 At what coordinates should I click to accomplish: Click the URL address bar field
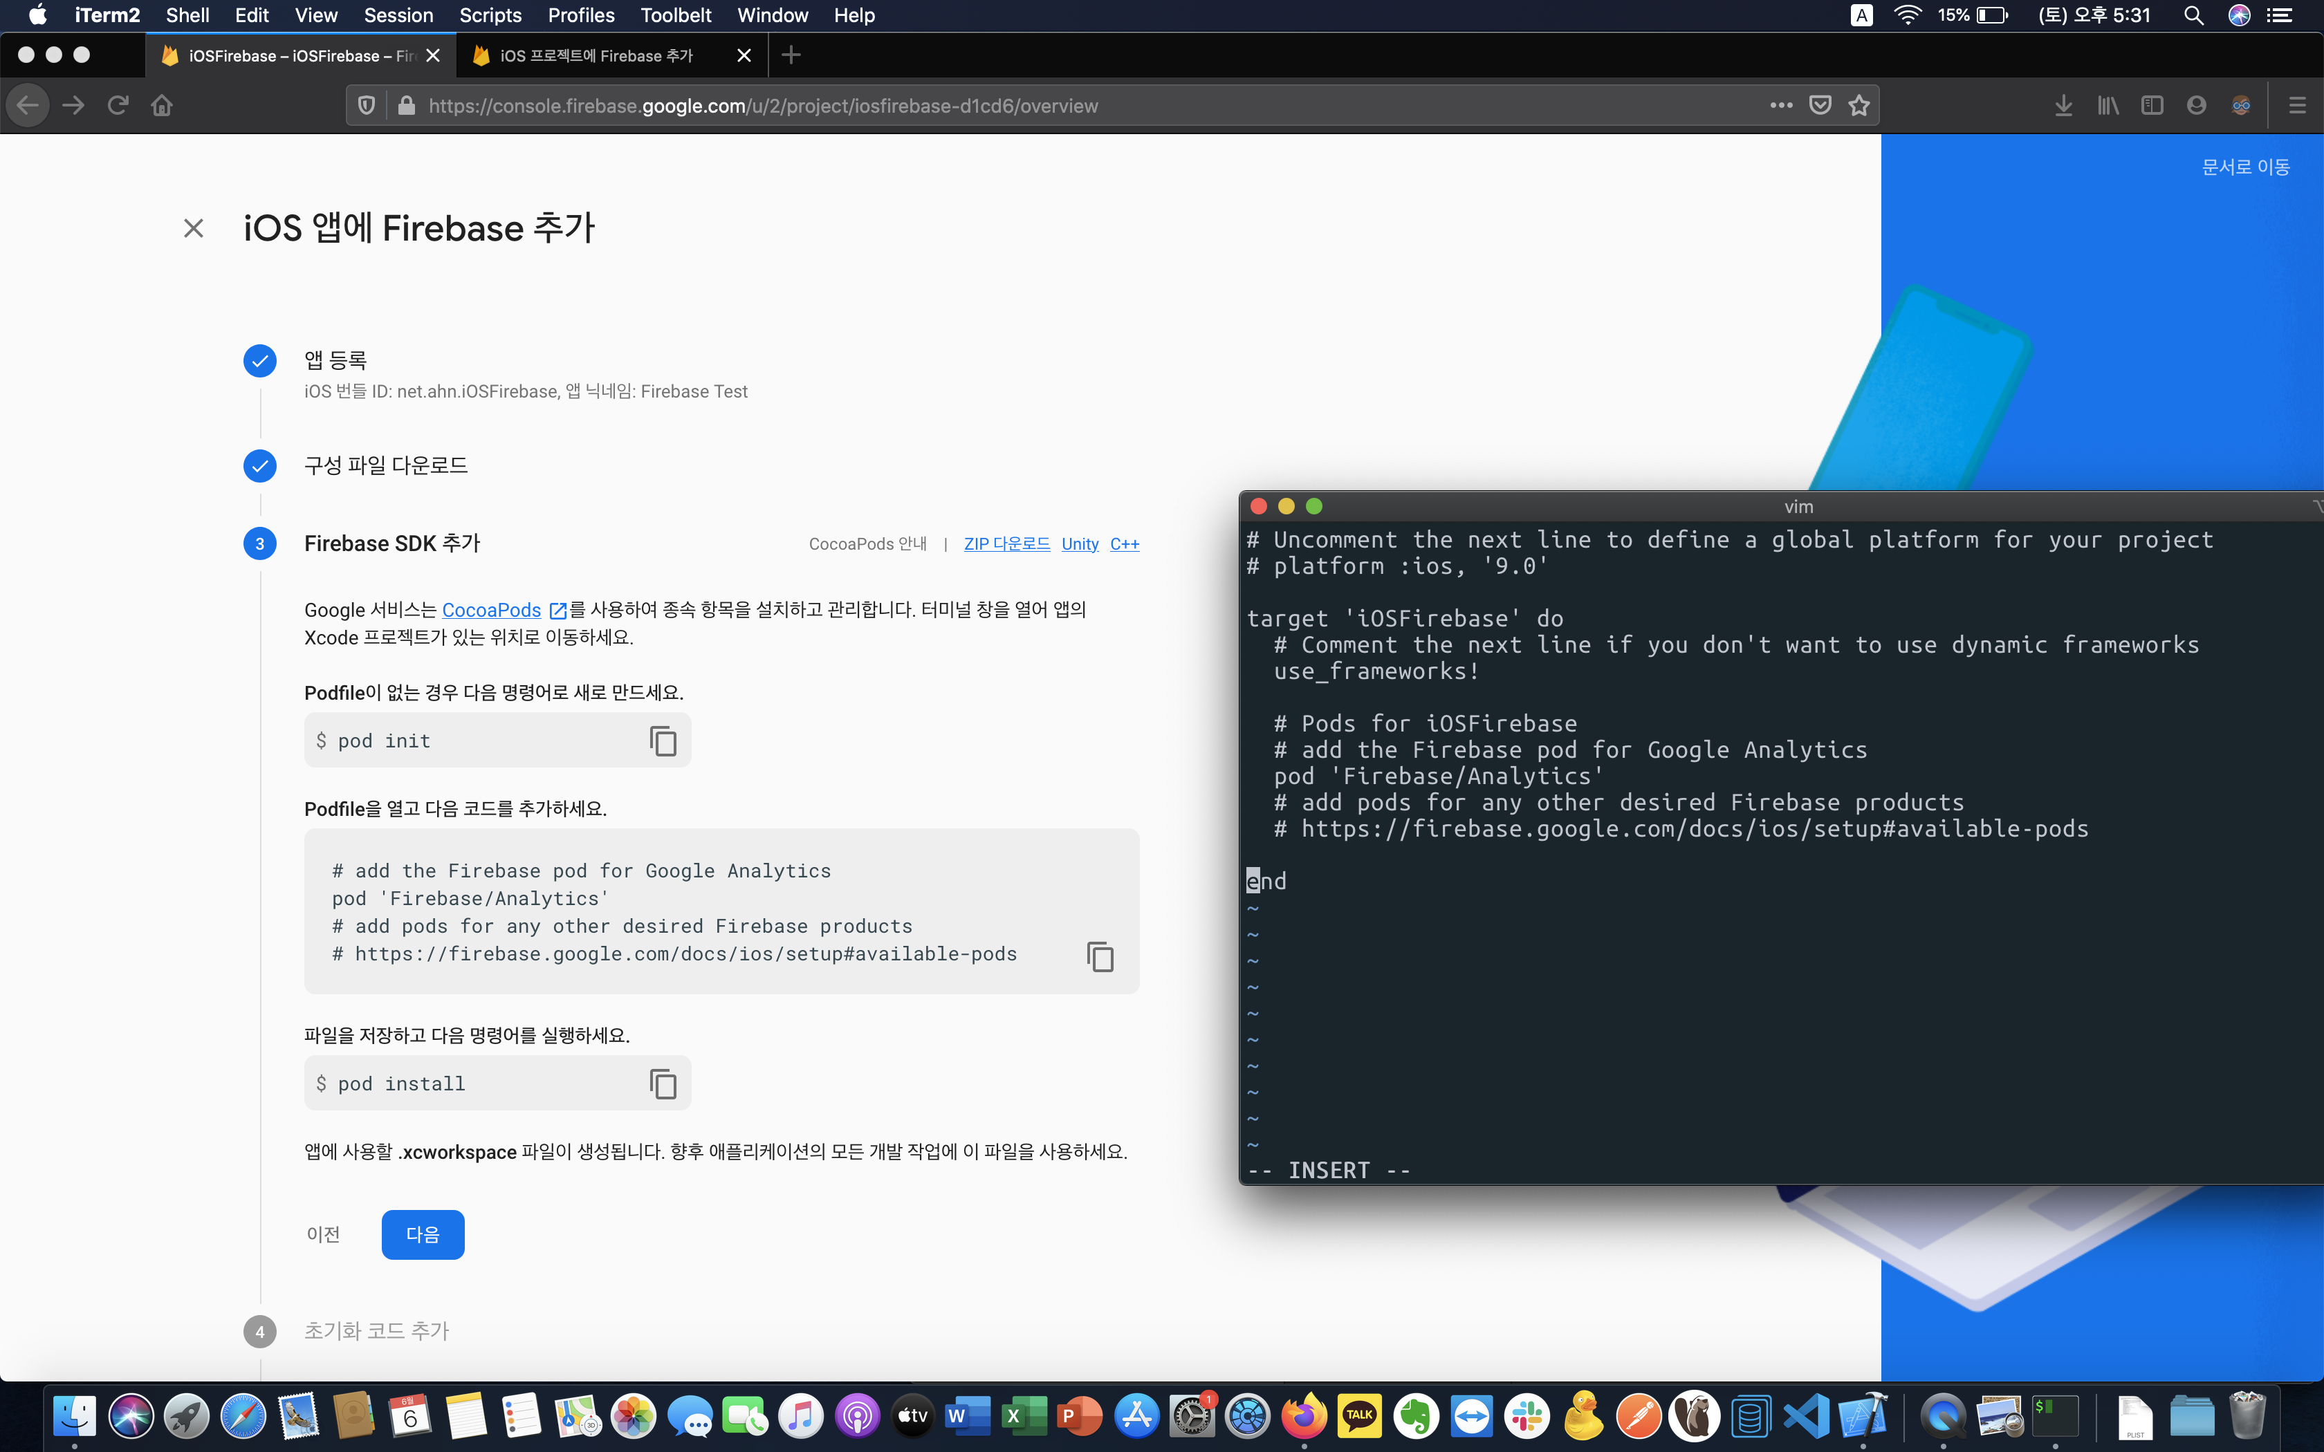coord(1056,106)
